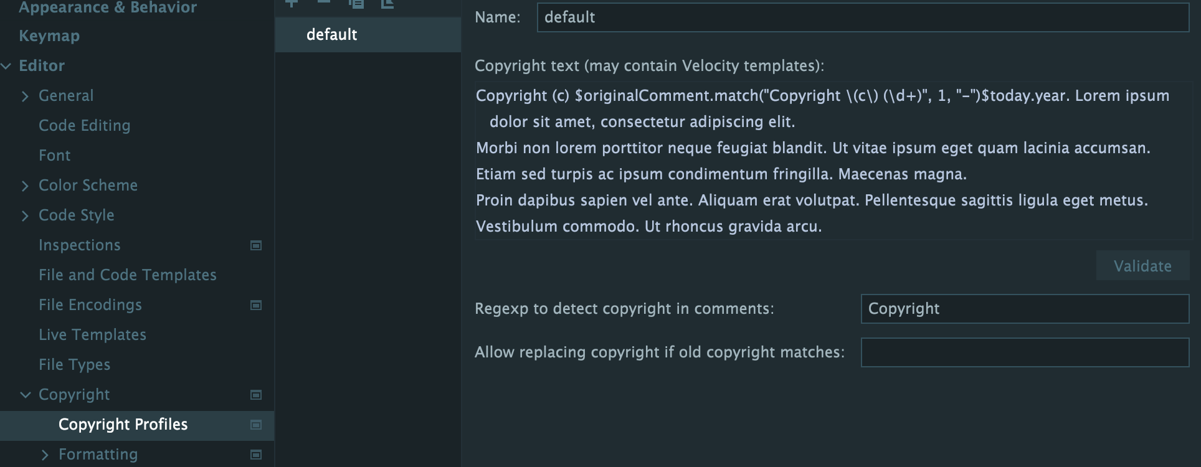This screenshot has height=467, width=1201.
Task: Click the add copyright profile plus icon
Action: (292, 3)
